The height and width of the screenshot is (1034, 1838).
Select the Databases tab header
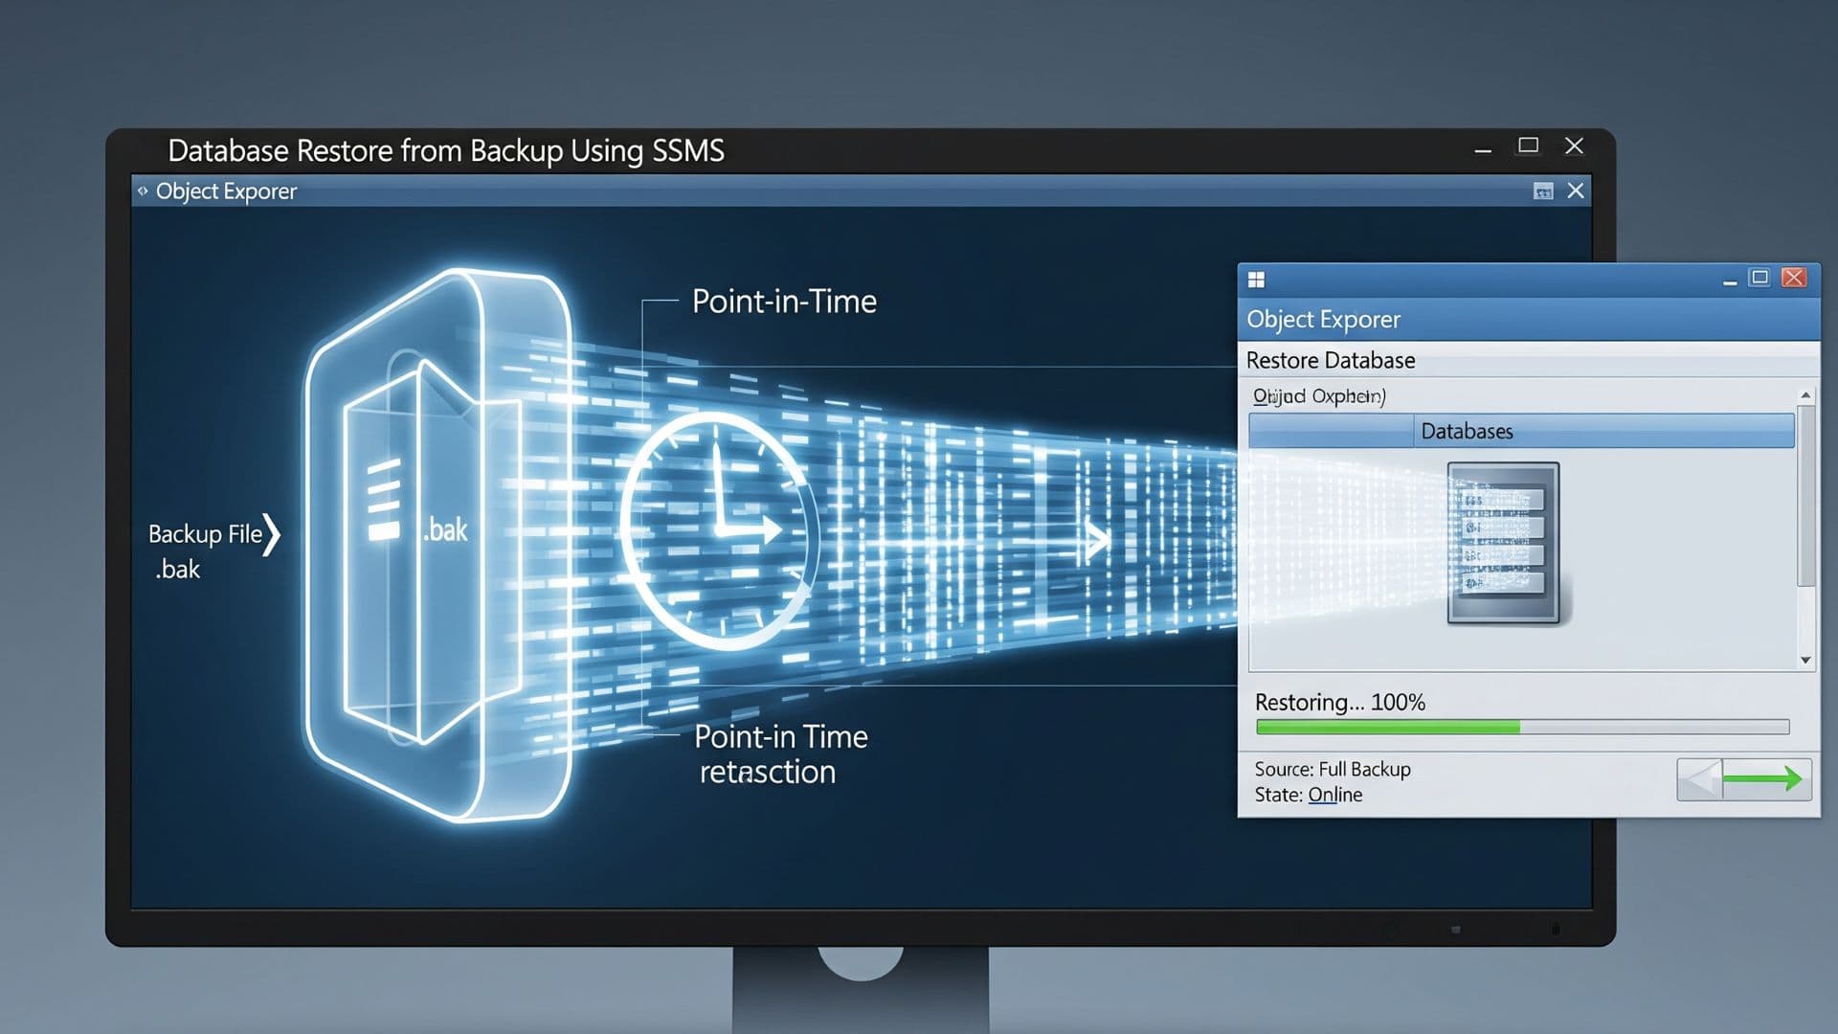tap(1467, 432)
